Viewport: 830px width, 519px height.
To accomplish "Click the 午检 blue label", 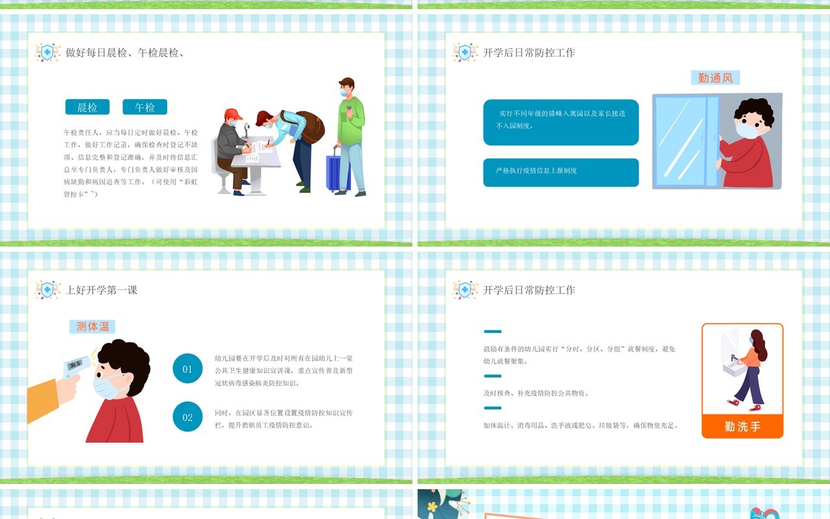I will pos(145,107).
